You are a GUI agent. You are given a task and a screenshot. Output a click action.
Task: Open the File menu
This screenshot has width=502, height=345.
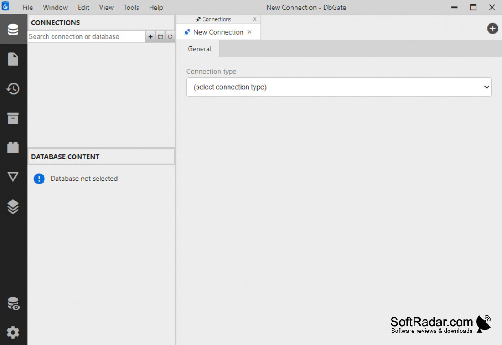click(28, 7)
